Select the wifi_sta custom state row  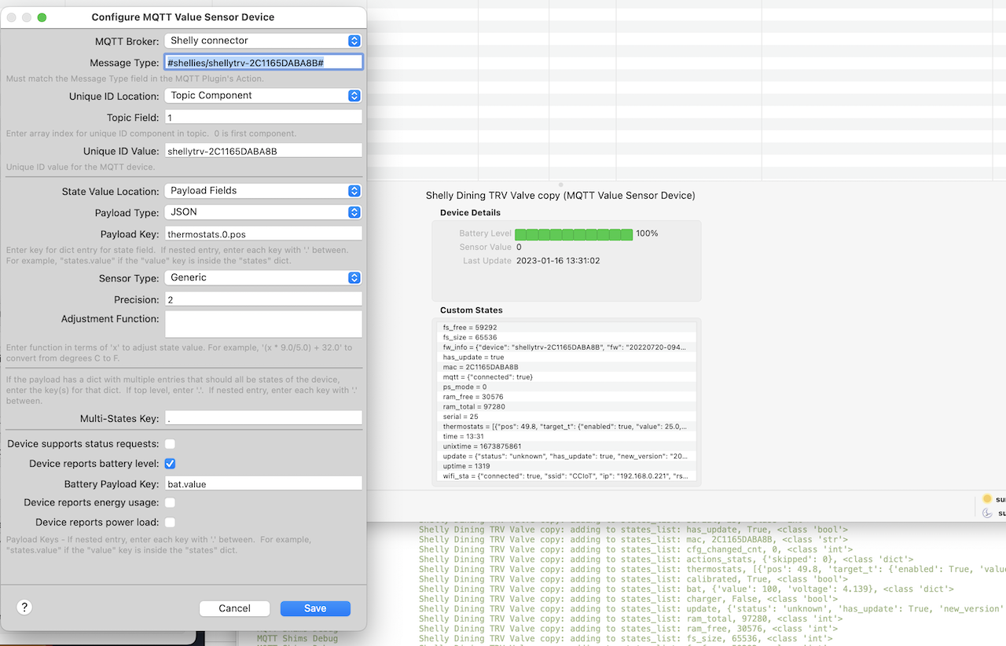tap(566, 476)
